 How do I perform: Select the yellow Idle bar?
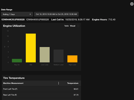coord(31,48)
